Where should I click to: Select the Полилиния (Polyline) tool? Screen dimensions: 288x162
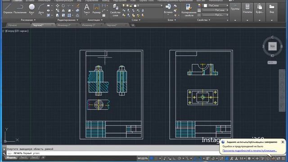click(x=20, y=9)
